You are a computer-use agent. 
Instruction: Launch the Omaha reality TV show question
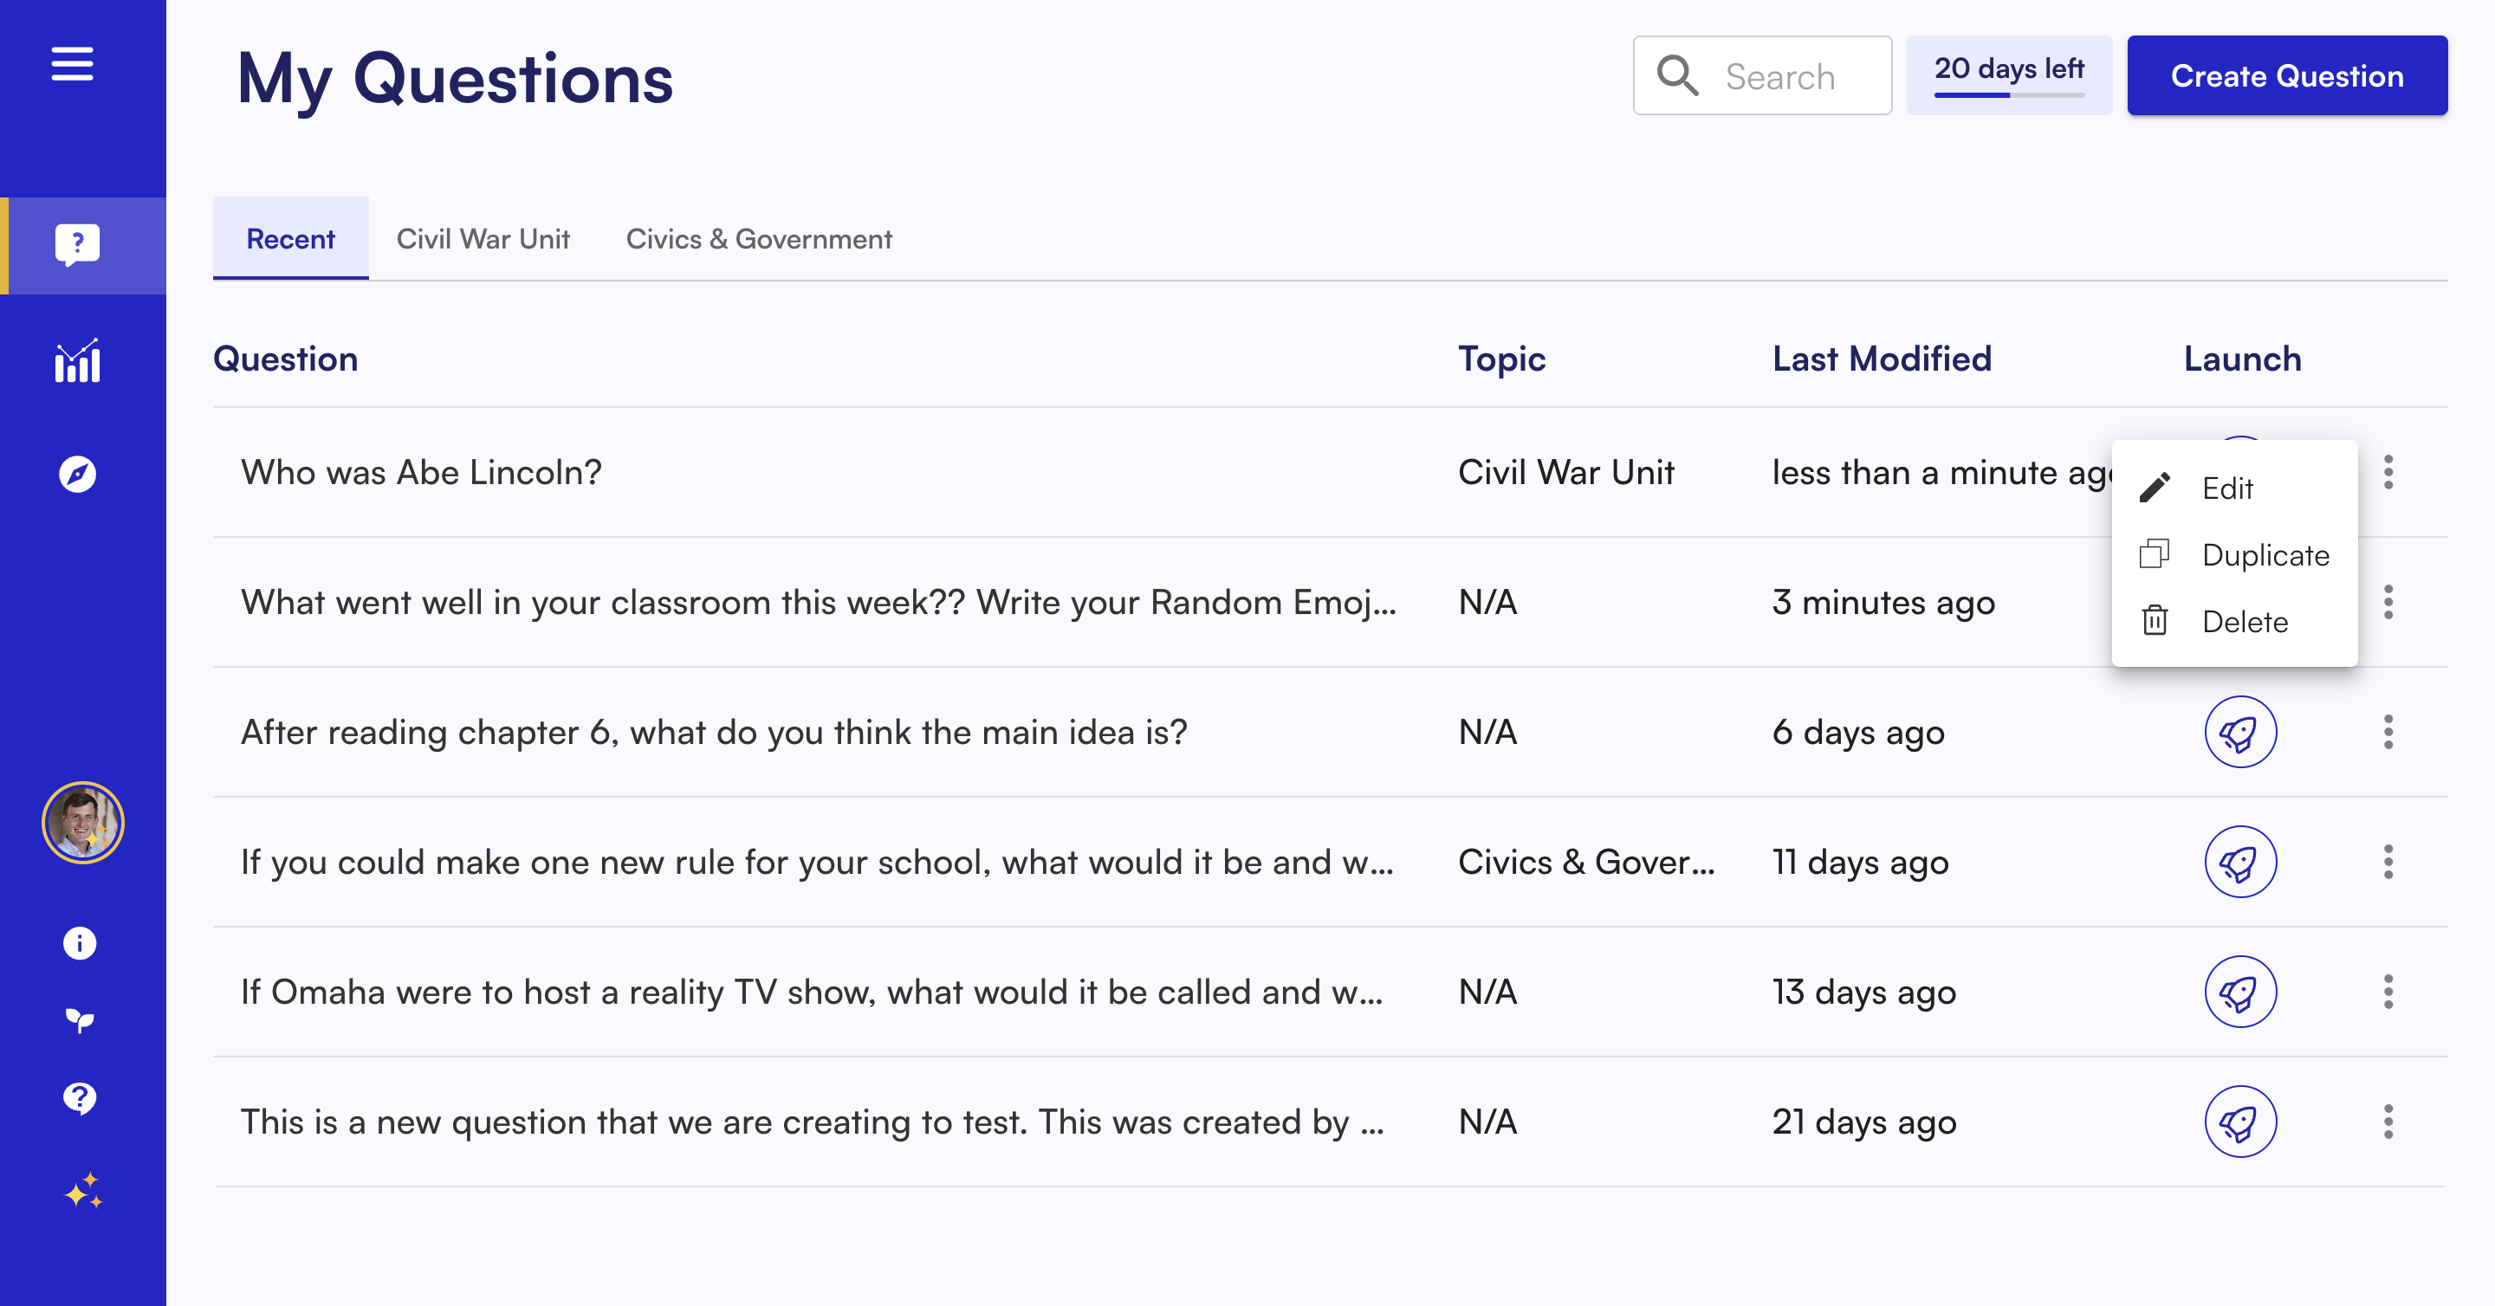[2240, 992]
